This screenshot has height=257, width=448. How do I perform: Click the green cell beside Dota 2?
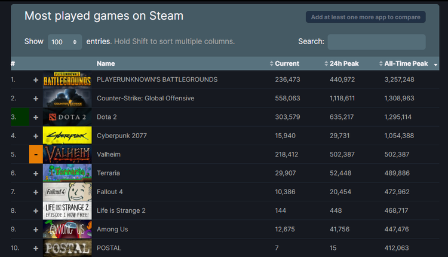pyautogui.click(x=19, y=117)
